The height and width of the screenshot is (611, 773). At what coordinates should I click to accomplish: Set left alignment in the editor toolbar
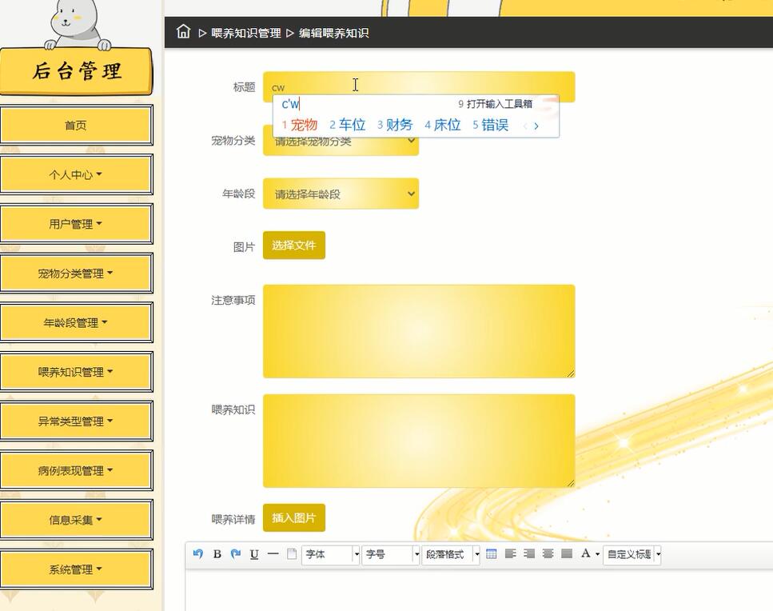tap(510, 554)
